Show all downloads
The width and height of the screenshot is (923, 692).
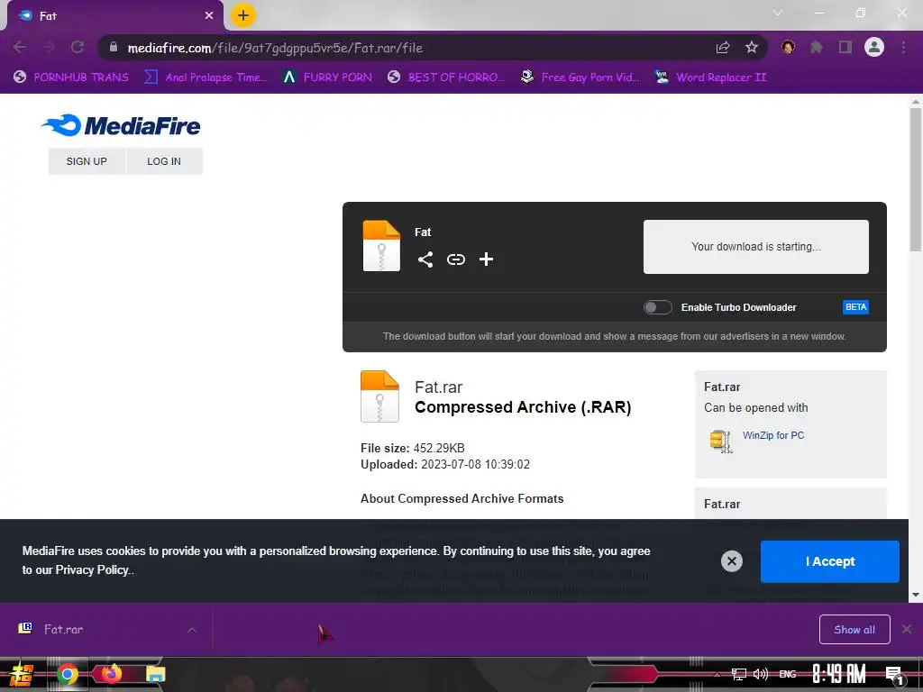coord(854,630)
